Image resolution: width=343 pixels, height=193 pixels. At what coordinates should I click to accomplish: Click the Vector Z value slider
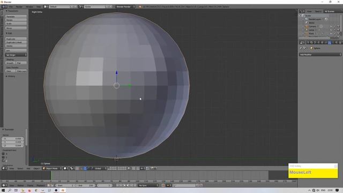(13, 145)
